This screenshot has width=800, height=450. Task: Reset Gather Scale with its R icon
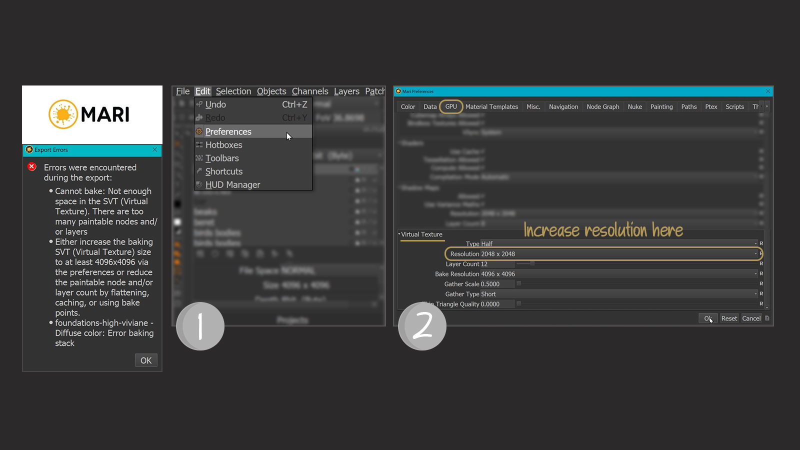(x=761, y=283)
